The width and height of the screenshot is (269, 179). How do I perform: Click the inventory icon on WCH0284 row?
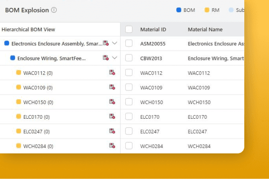pyautogui.click(x=112, y=146)
